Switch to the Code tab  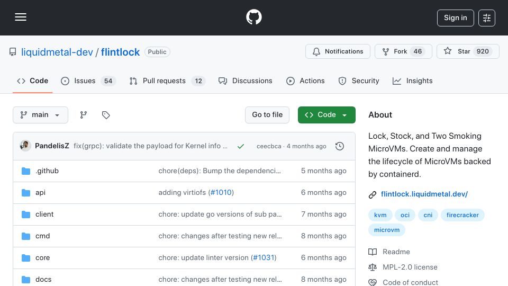[x=32, y=81]
